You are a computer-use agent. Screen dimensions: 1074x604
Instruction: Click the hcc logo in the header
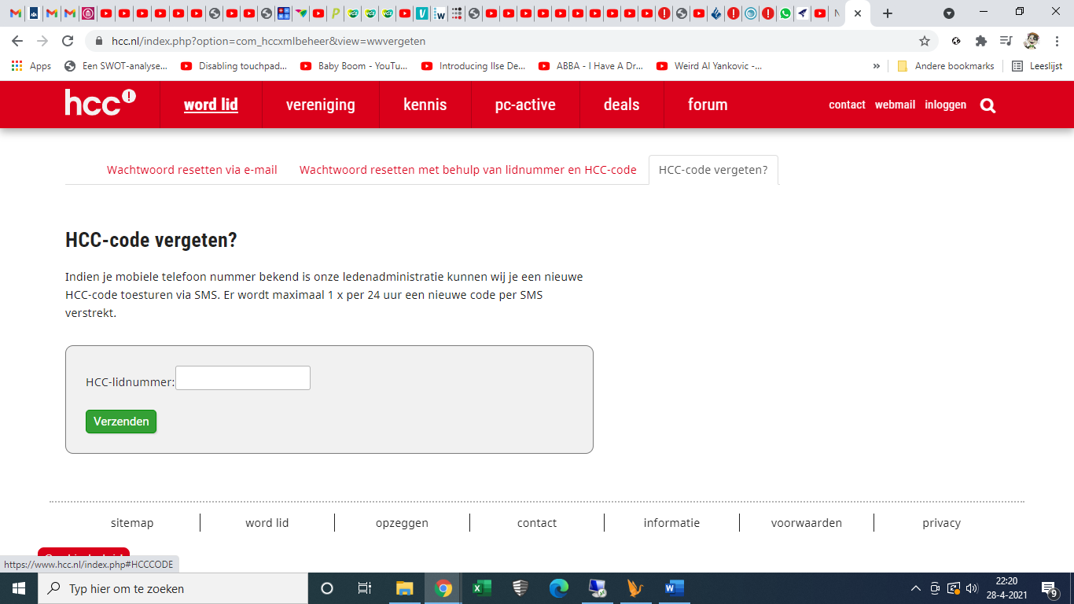101,102
